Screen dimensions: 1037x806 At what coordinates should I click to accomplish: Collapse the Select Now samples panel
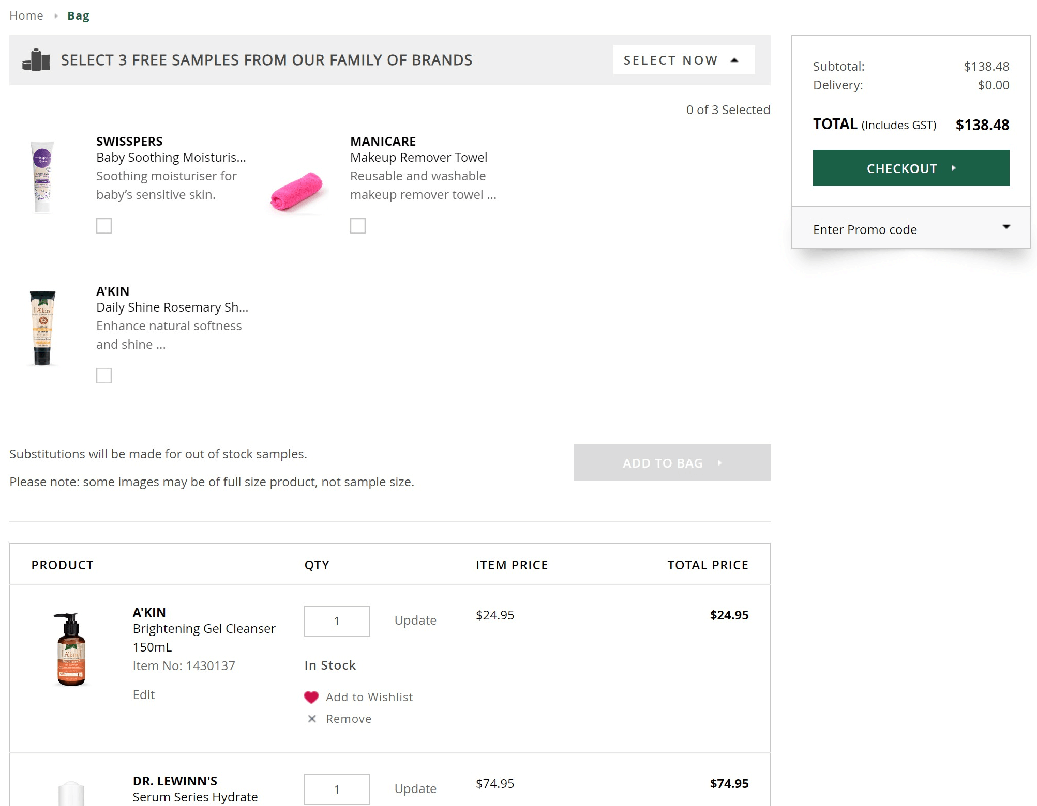[684, 60]
